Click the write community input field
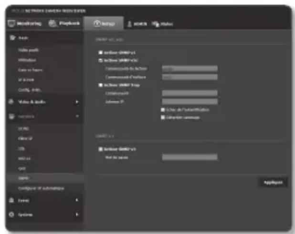The width and height of the screenshot is (295, 234). click(x=190, y=77)
